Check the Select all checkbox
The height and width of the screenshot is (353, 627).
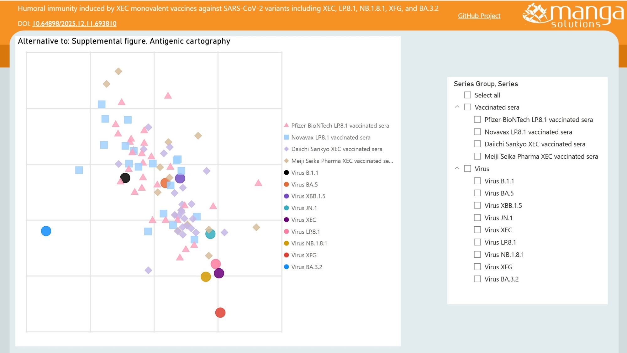click(x=467, y=95)
